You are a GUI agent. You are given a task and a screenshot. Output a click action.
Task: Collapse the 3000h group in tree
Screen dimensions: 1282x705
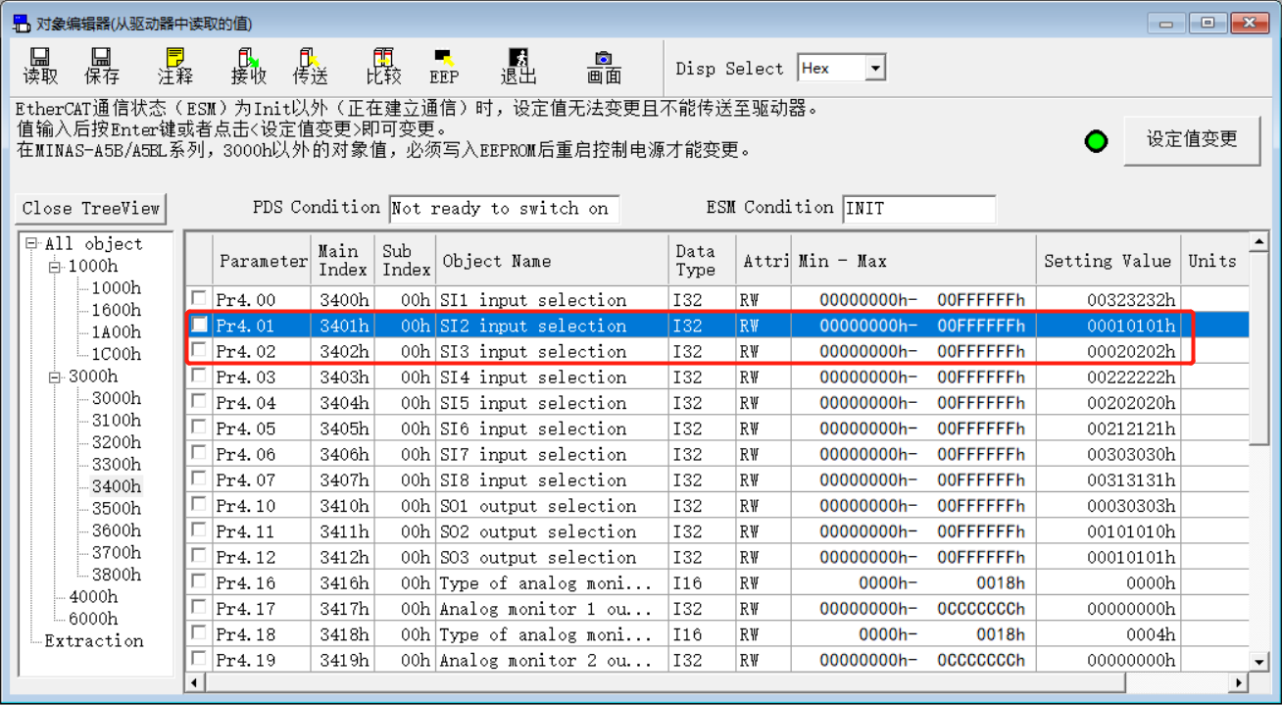click(56, 377)
